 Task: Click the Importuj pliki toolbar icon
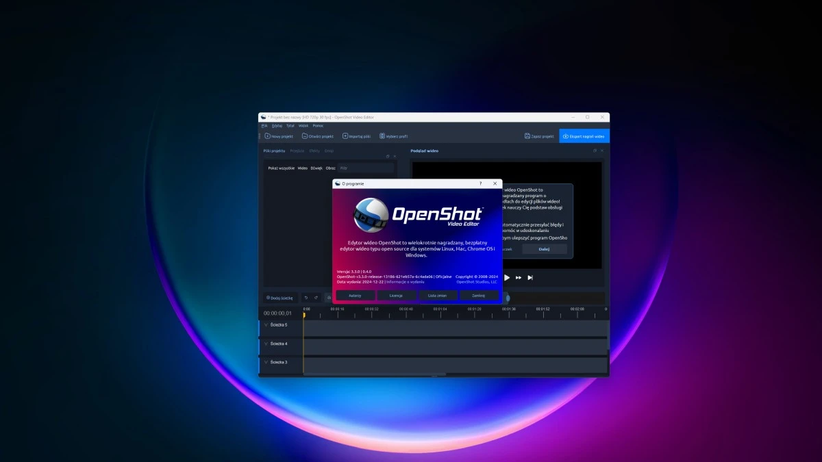345,136
